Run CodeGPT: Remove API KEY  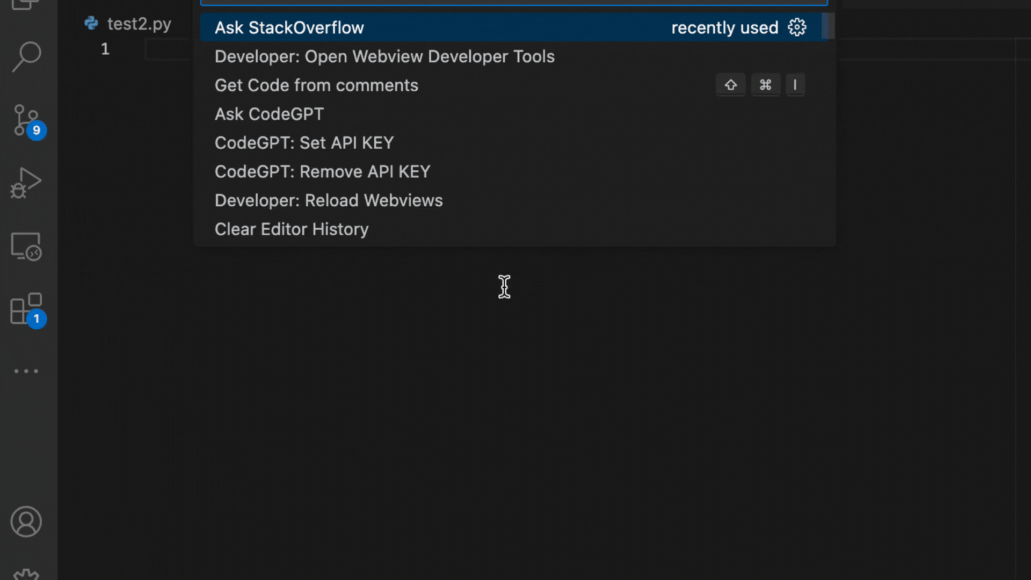pos(322,172)
